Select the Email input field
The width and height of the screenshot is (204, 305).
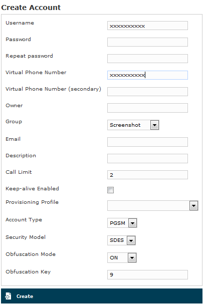147,142
